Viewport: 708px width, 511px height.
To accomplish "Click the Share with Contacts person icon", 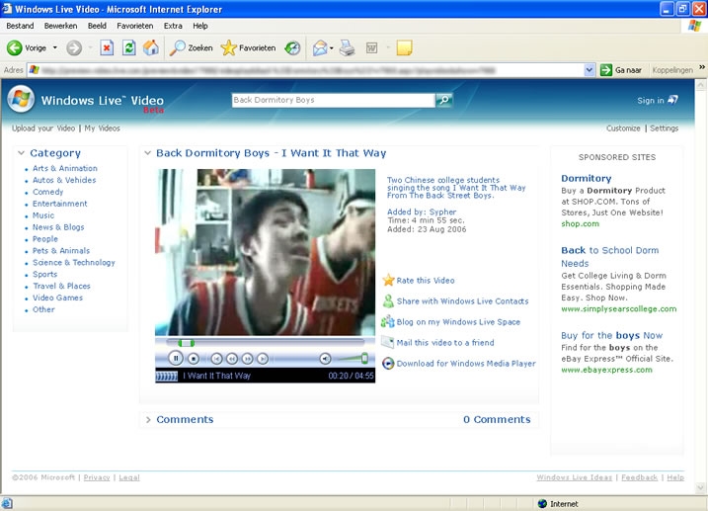I will tap(388, 300).
